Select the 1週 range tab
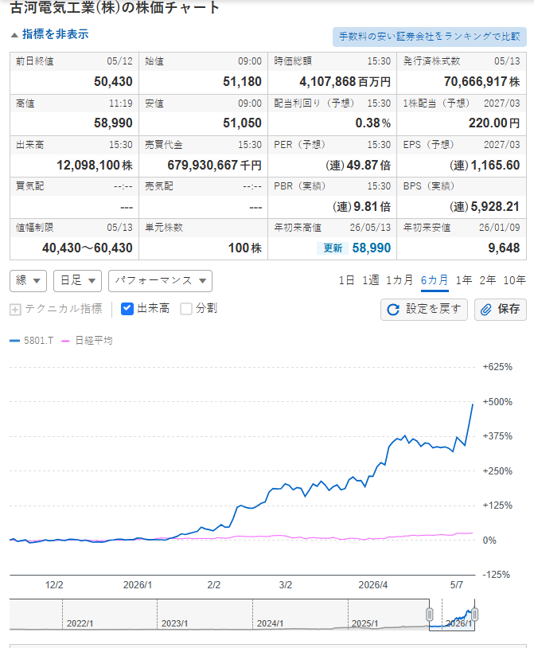This screenshot has width=534, height=648. click(370, 280)
